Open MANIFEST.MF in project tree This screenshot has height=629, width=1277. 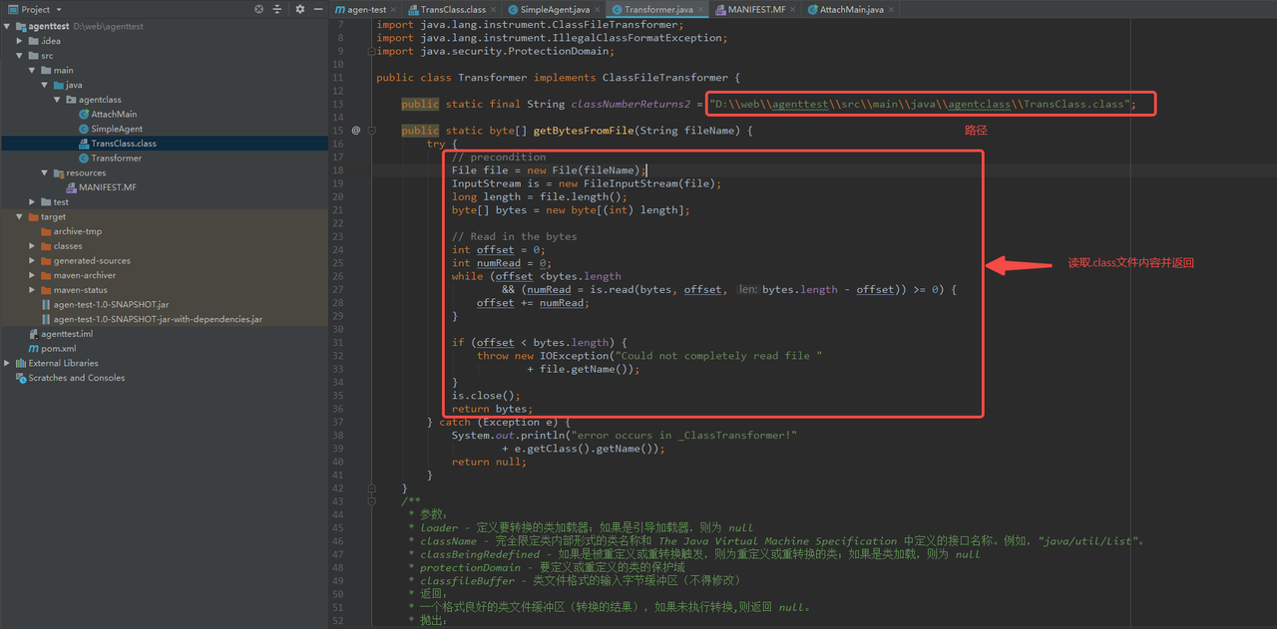tap(106, 187)
